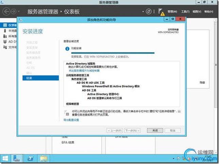Click the forward navigation arrow in Server Manager
This screenshot has height=164, width=219.
pyautogui.click(x=14, y=12)
